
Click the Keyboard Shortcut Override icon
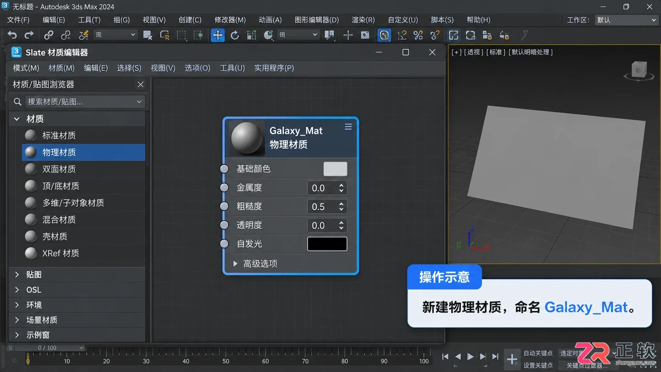point(365,35)
